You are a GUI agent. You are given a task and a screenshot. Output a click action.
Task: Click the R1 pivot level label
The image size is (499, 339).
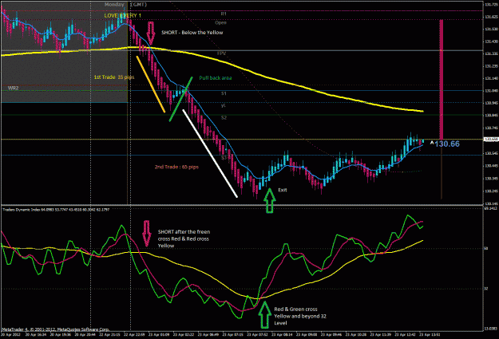224,14
